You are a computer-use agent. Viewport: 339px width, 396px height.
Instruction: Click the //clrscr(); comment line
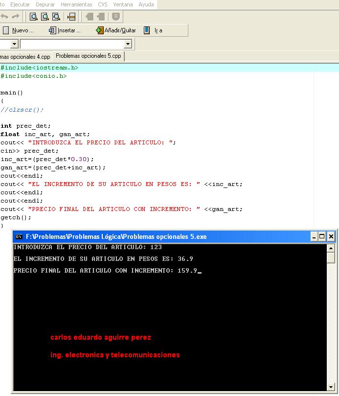(x=22, y=110)
